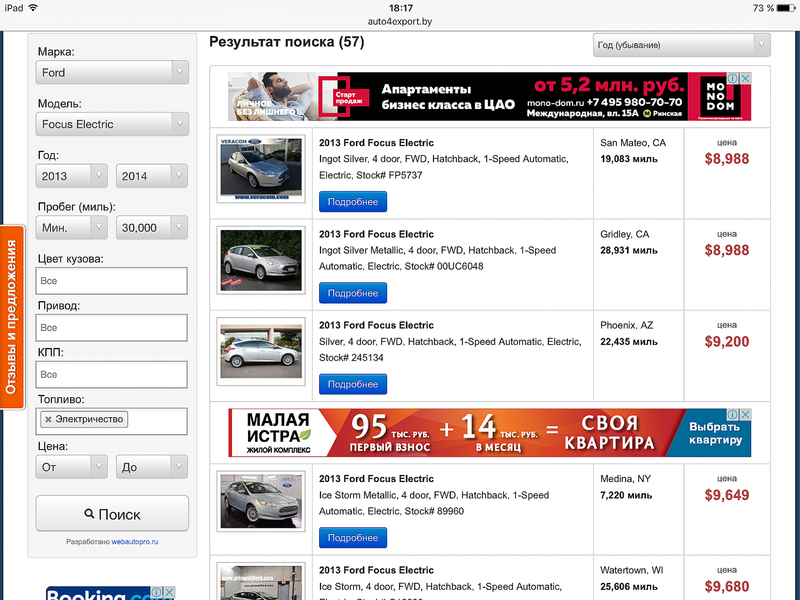Close the Малая Истра banner ad
Viewport: 800px width, 600px height.
[x=745, y=414]
